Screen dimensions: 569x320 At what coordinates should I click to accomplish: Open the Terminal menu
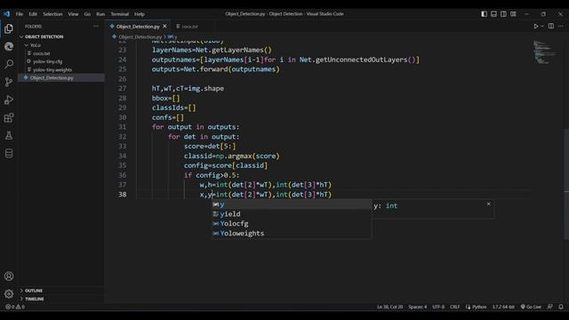[x=120, y=14]
